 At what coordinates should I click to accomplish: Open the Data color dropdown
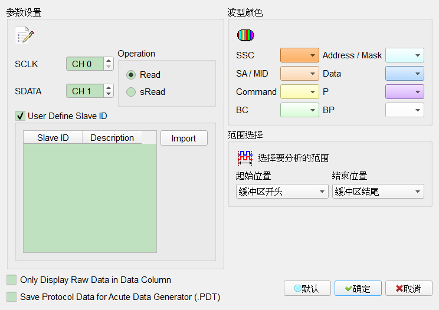click(x=405, y=73)
